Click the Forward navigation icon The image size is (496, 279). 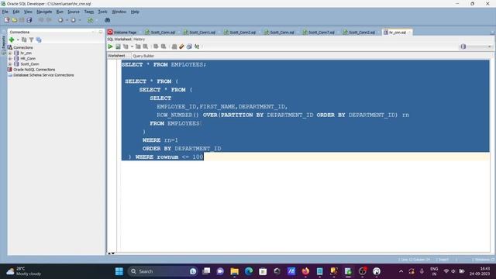pyautogui.click(x=73, y=20)
